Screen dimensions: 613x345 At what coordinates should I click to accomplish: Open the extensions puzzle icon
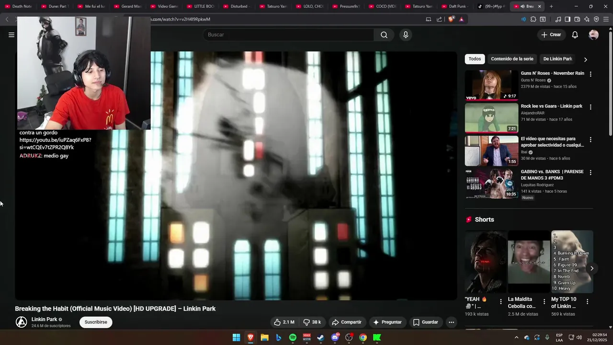[x=533, y=19]
